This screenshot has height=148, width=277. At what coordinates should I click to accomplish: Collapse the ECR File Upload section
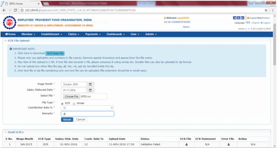click(5, 41)
